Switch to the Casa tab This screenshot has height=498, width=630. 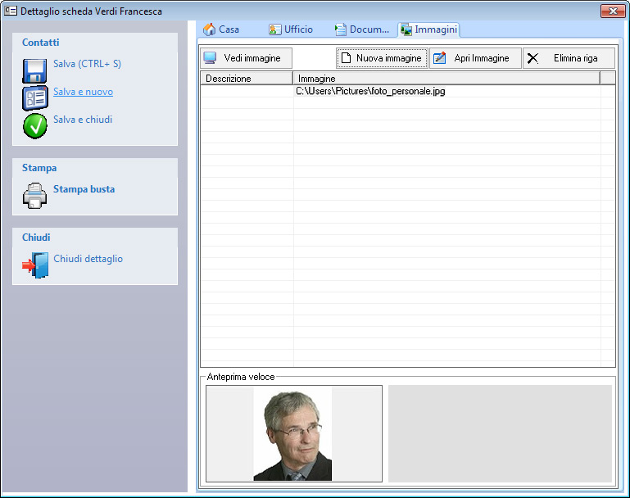click(221, 29)
